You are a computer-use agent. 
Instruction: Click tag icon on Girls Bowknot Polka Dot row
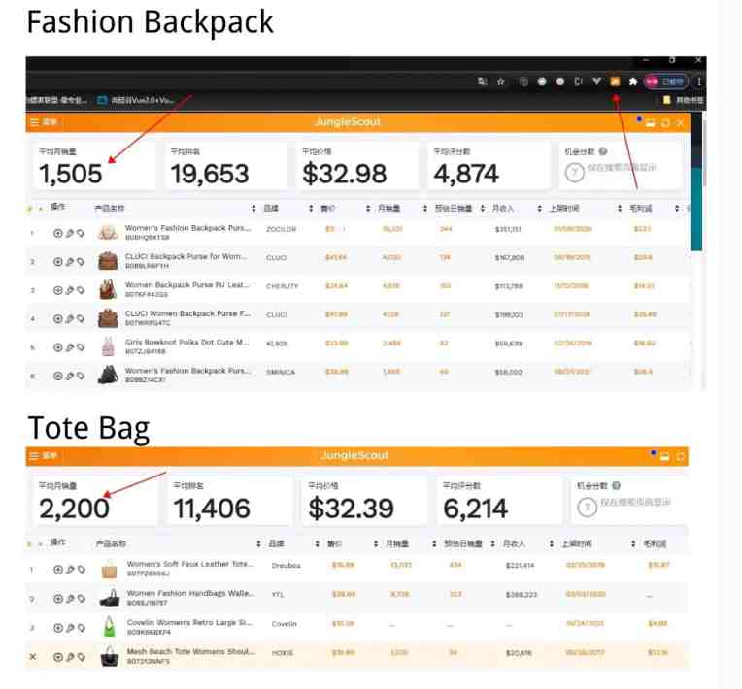[81, 347]
